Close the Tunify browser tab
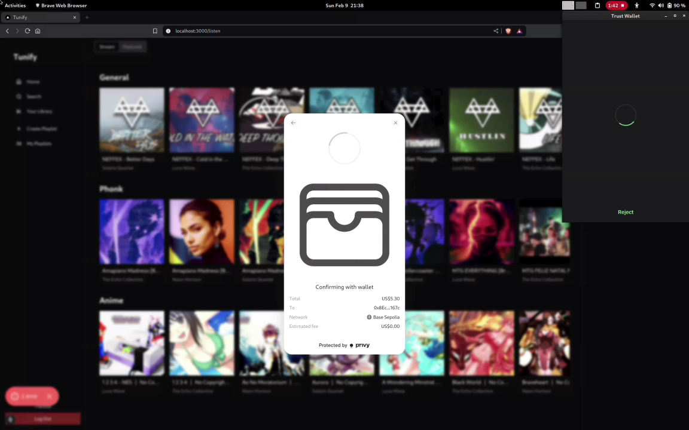 pyautogui.click(x=75, y=17)
